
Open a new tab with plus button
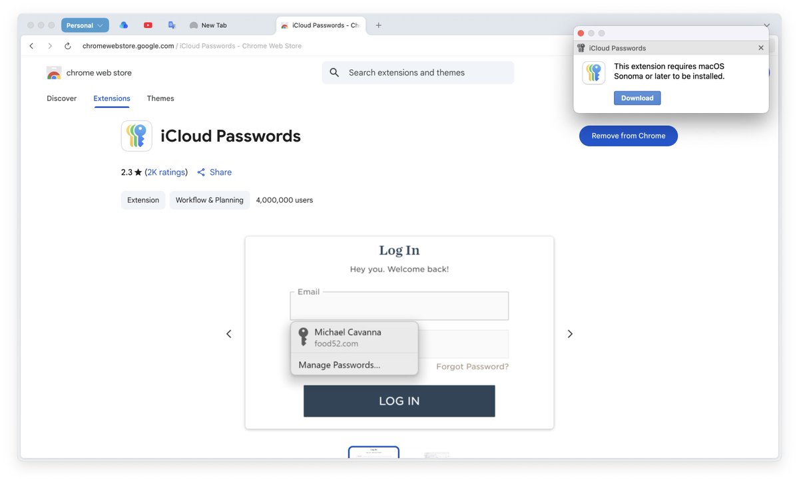coord(378,25)
